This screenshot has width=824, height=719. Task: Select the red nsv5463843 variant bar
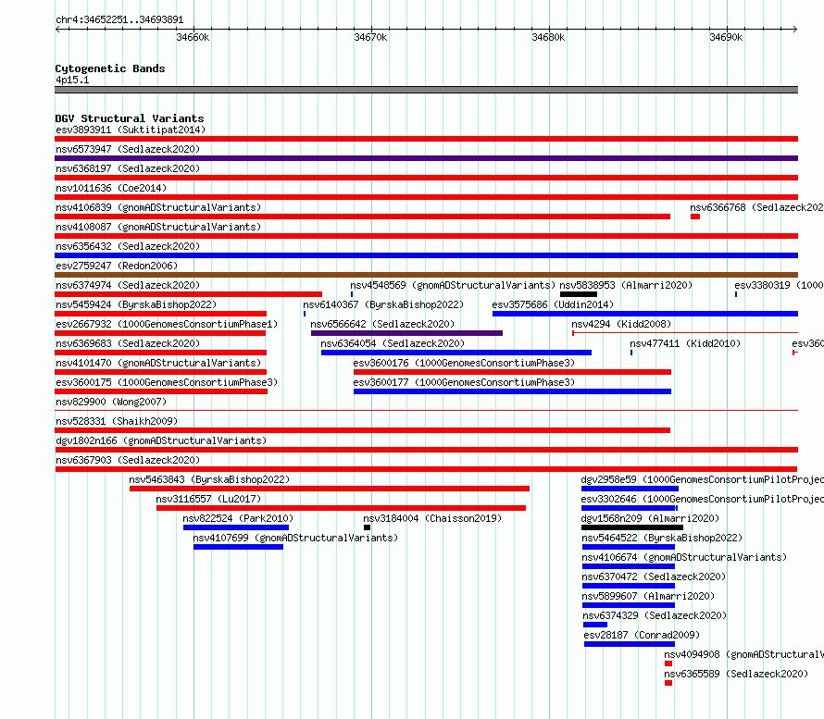pos(330,489)
